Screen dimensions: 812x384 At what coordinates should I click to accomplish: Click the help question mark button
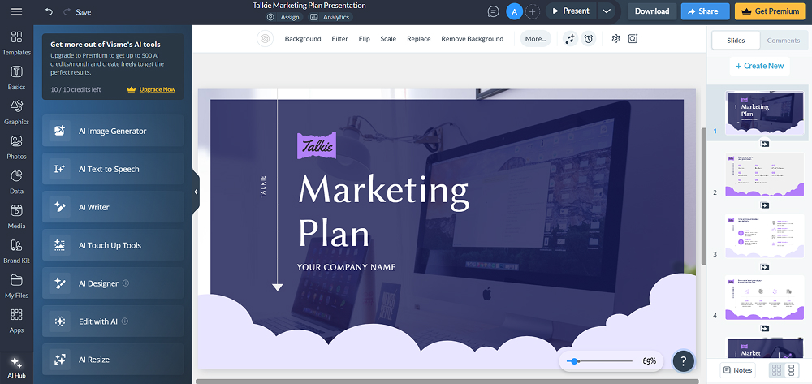coord(684,361)
